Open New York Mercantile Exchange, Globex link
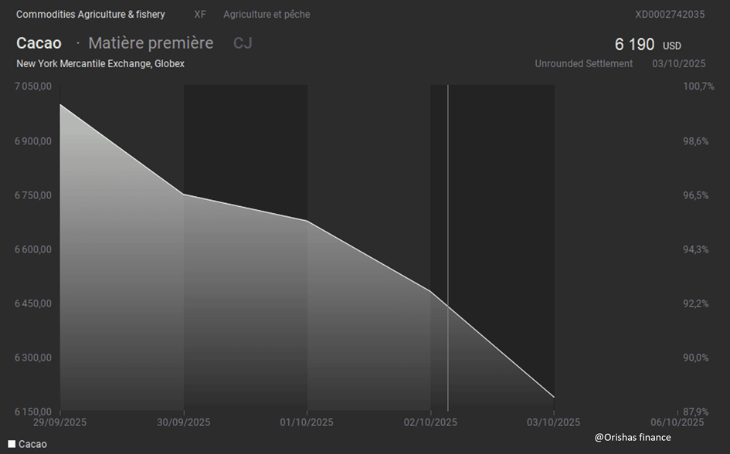The height and width of the screenshot is (454, 730). pyautogui.click(x=100, y=64)
